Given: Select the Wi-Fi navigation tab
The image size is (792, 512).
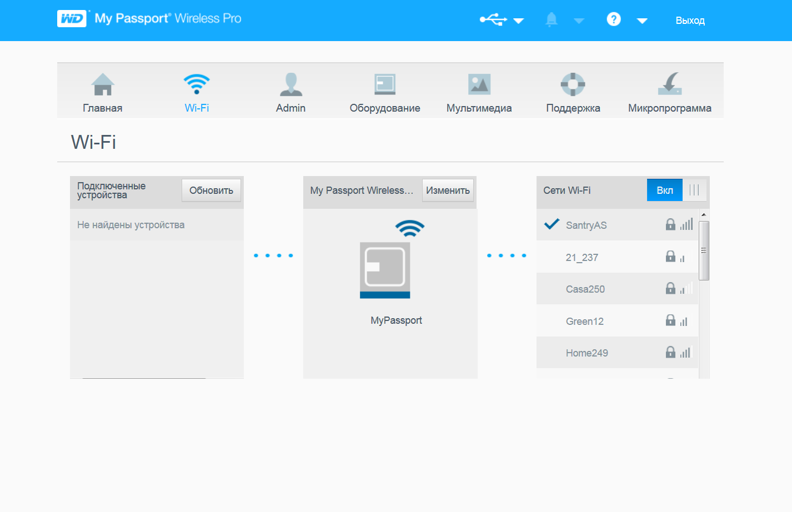Looking at the screenshot, I should point(197,93).
